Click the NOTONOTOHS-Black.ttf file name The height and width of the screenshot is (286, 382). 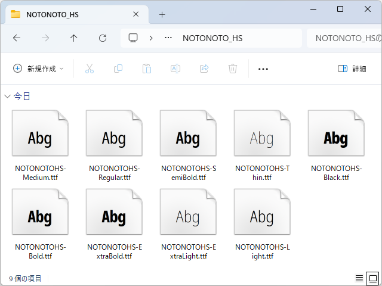[x=337, y=173]
